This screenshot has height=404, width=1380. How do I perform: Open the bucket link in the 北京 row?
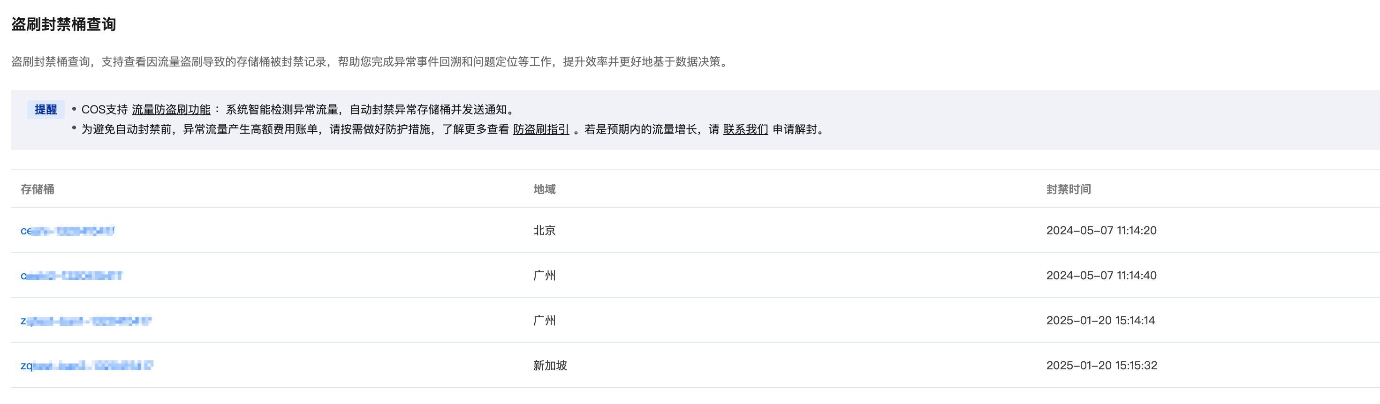[x=68, y=231]
